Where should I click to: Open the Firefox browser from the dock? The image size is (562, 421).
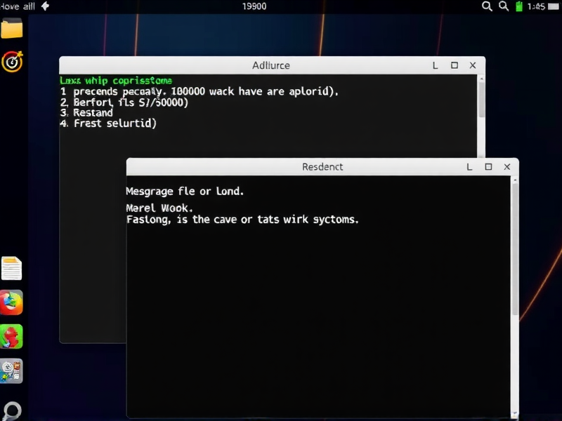(12, 303)
